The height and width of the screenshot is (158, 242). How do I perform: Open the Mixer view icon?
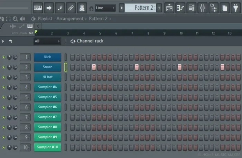pos(203,8)
